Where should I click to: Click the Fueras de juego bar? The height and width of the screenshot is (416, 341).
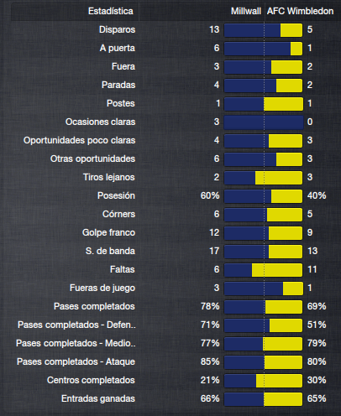pyautogui.click(x=264, y=289)
